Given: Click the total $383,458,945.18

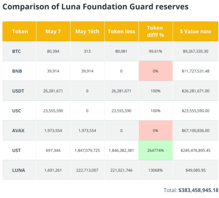Looking at the screenshot, I should click(x=198, y=190).
